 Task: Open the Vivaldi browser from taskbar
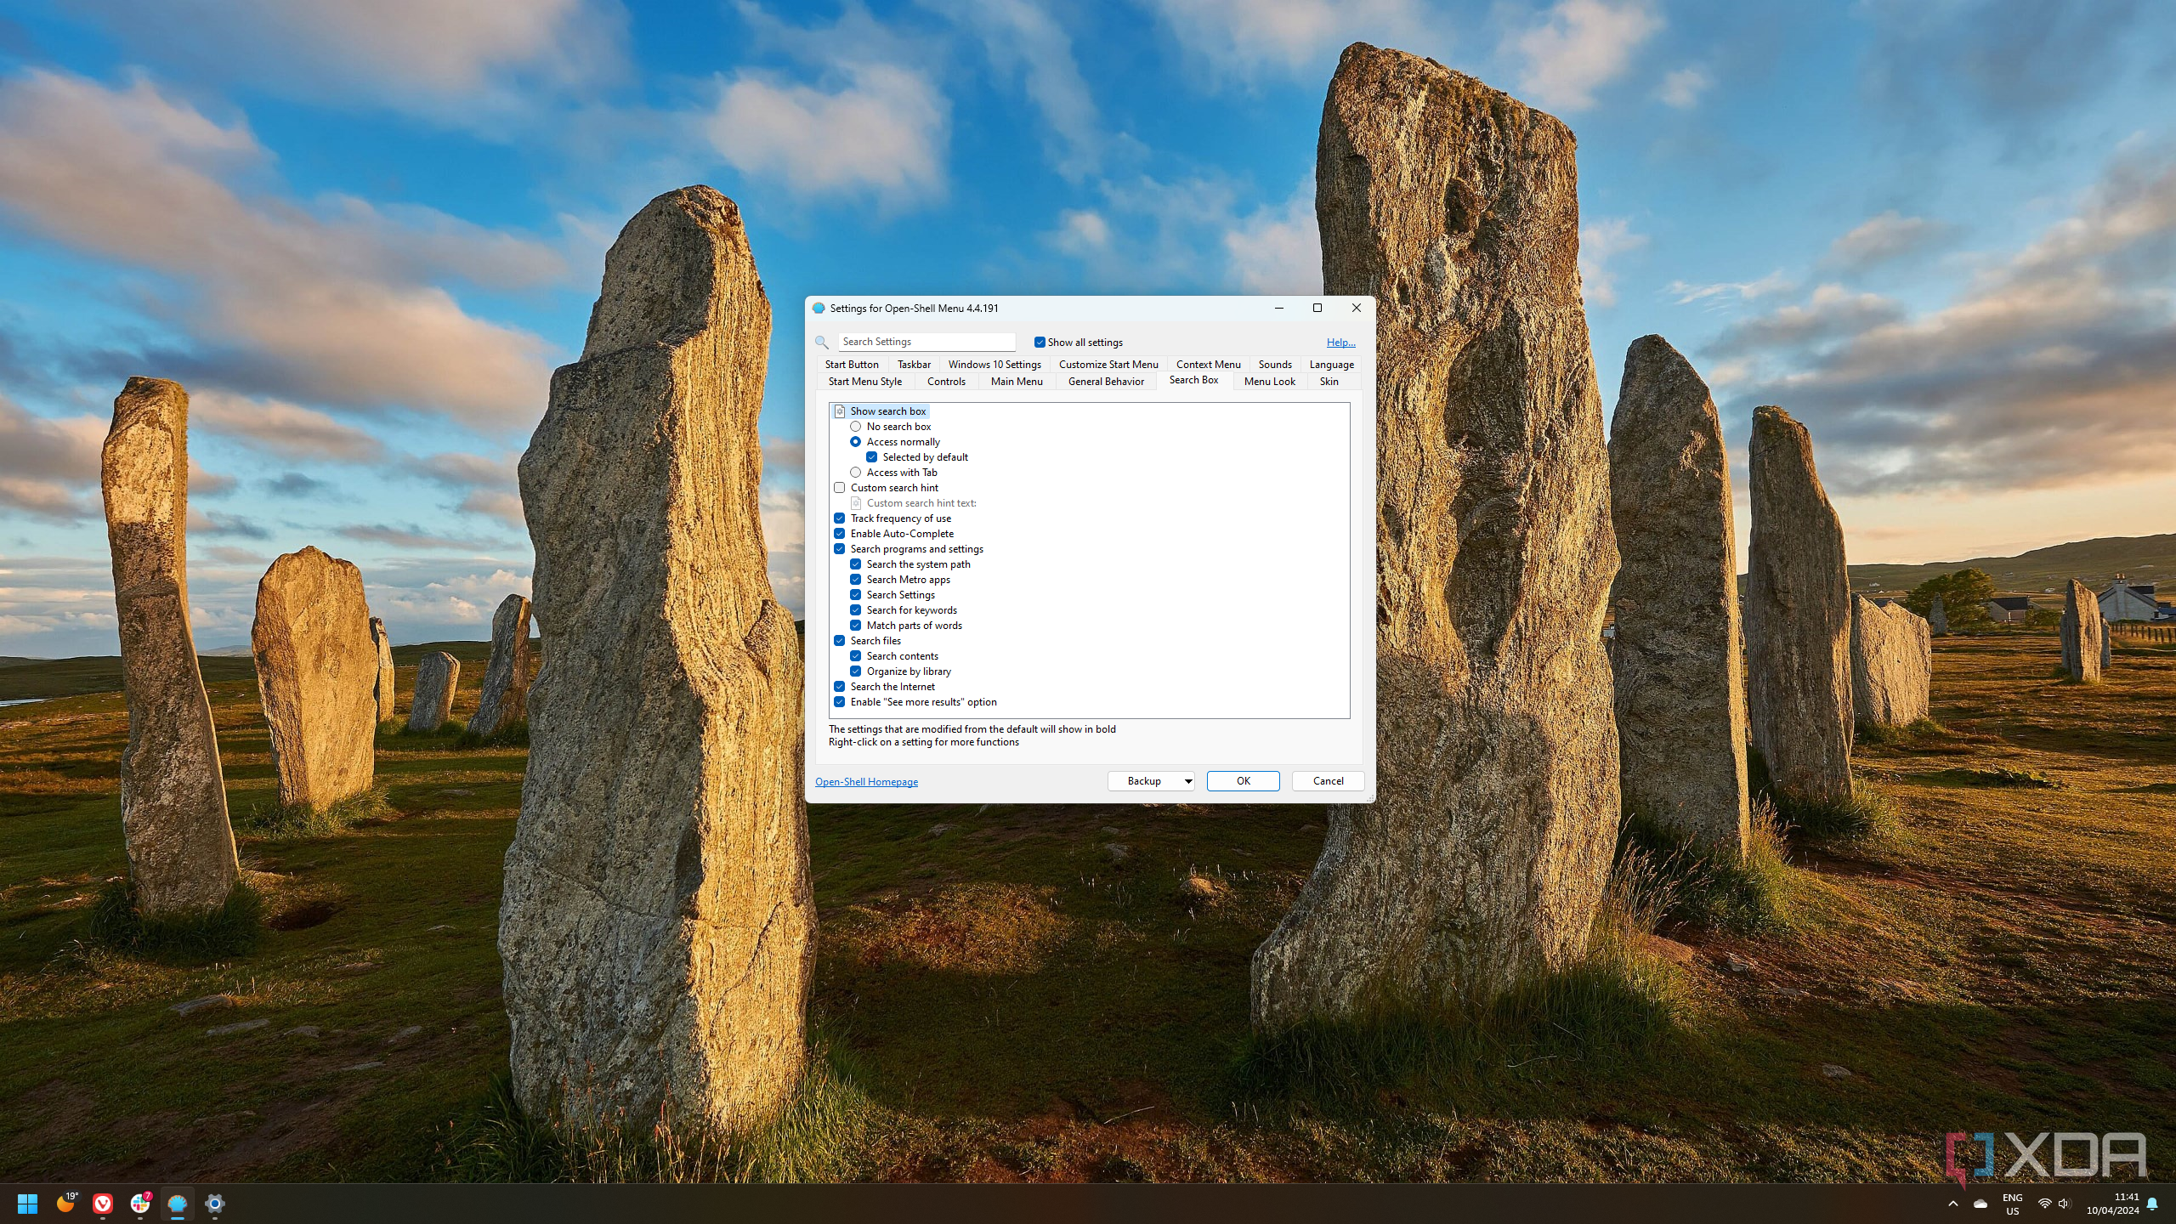pos(103,1203)
